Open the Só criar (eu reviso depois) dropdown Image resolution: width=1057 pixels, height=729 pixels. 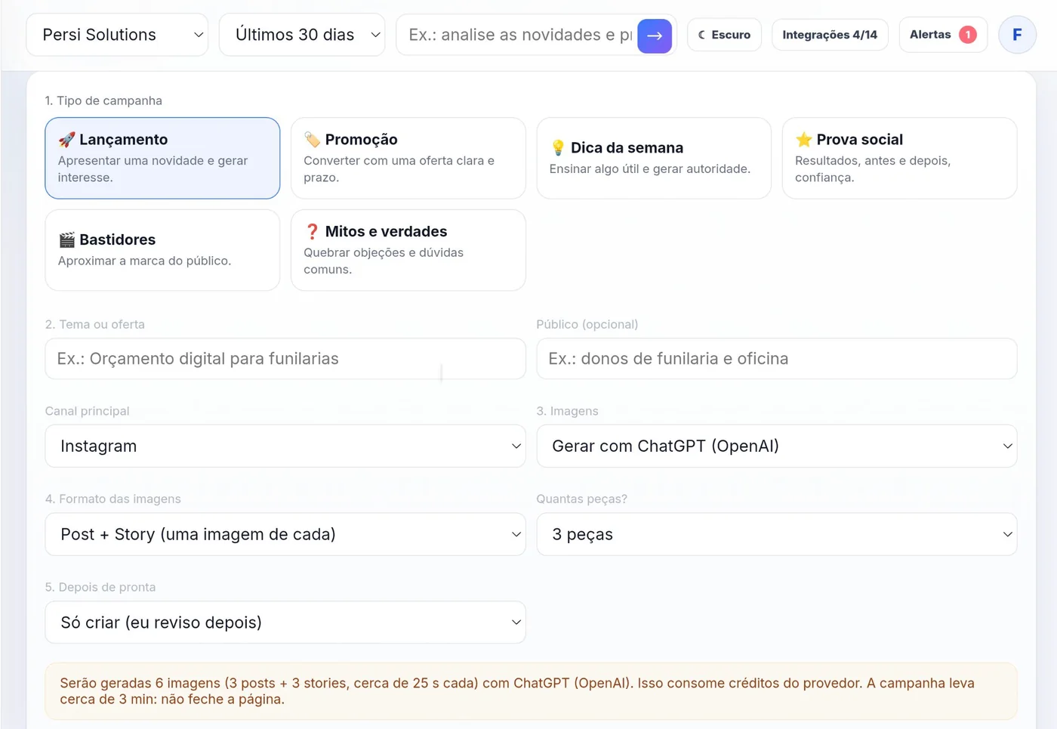tap(285, 622)
